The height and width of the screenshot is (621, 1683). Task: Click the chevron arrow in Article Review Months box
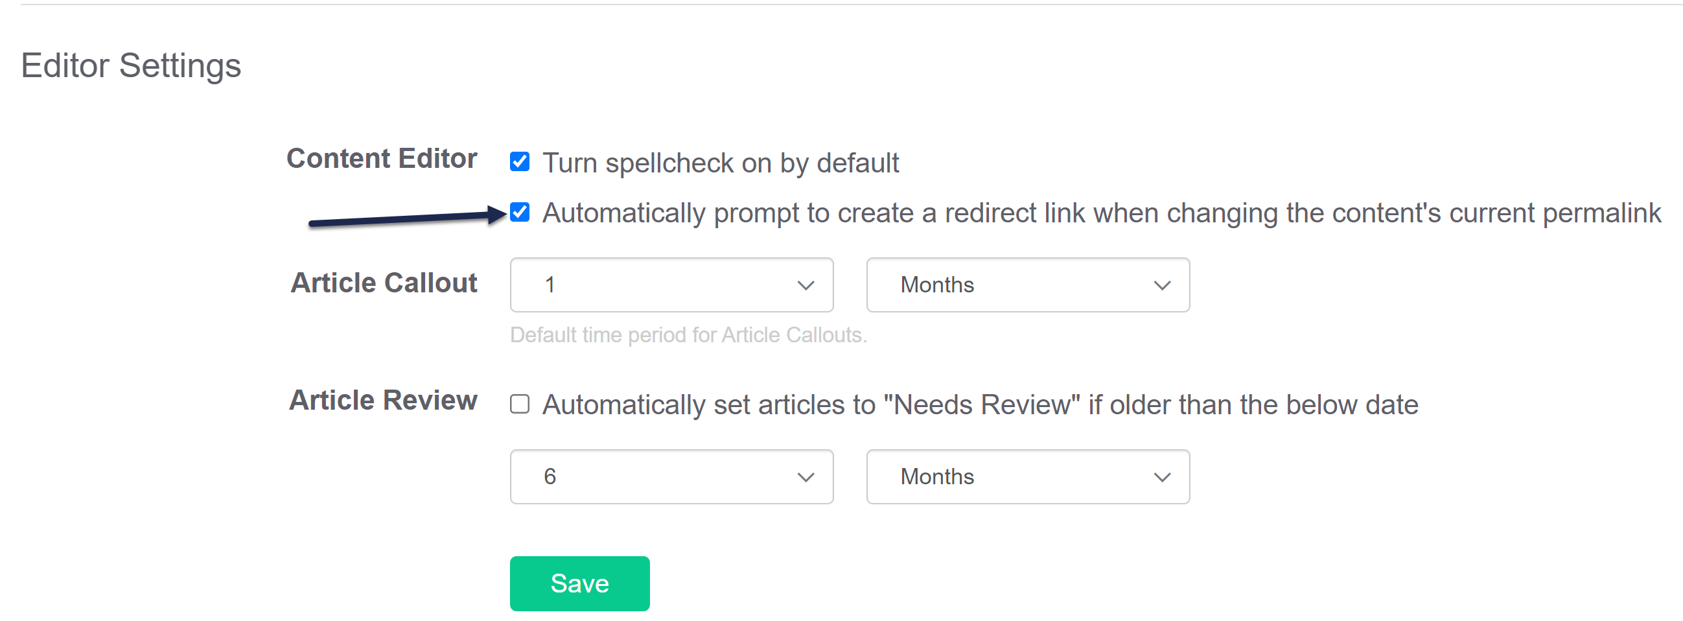(x=1161, y=477)
